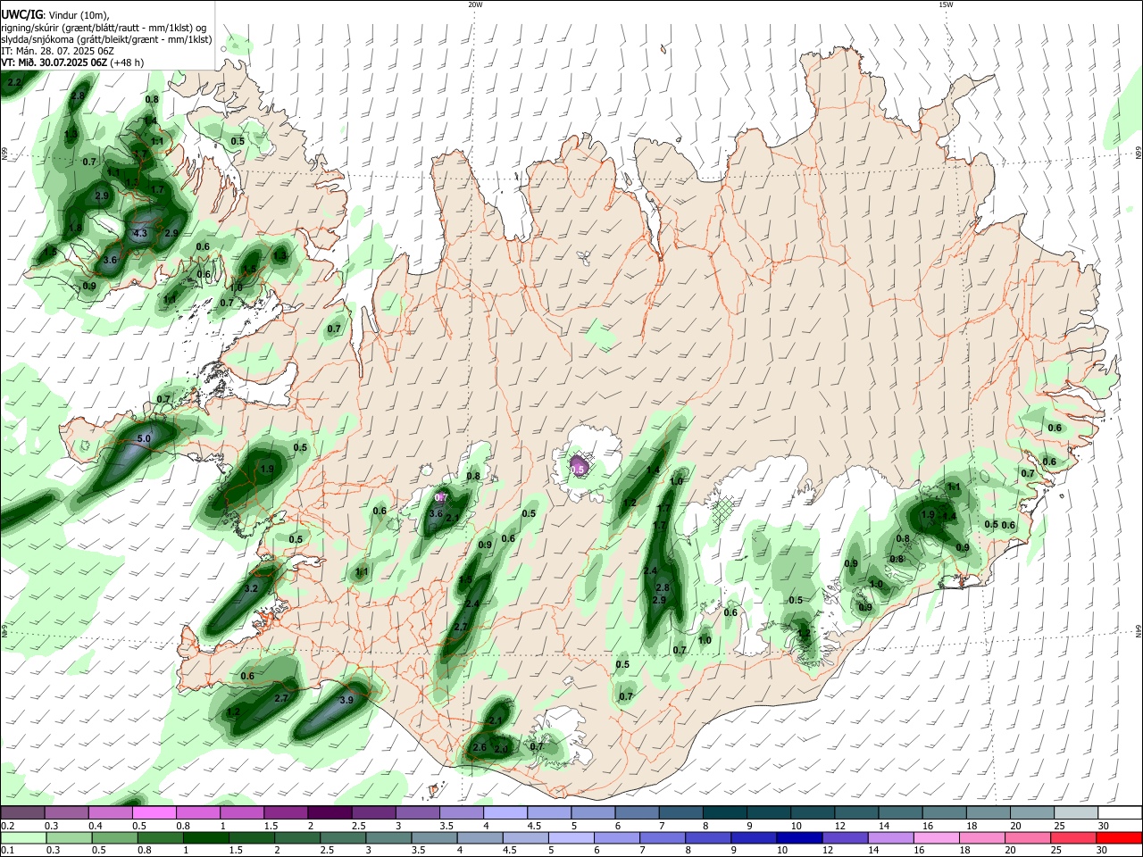Image resolution: width=1143 pixels, height=857 pixels.
Task: Pick the bright pink swatch above 0.5 in upper legend
Action: [154, 812]
